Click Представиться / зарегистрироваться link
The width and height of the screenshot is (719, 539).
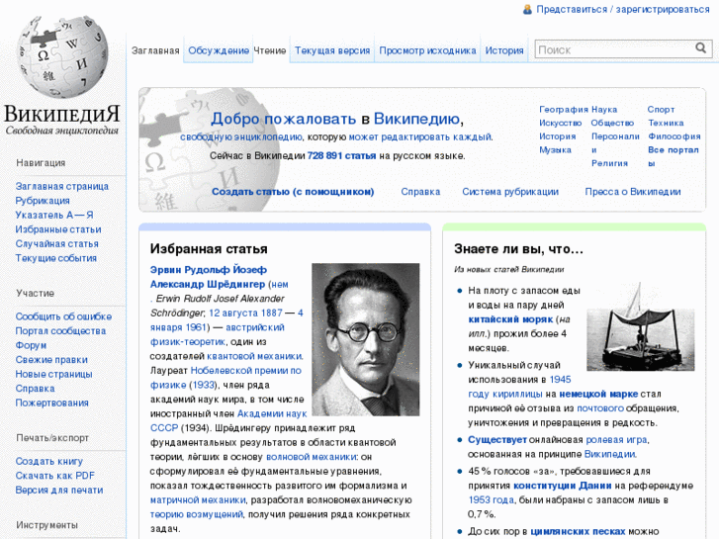623,9
